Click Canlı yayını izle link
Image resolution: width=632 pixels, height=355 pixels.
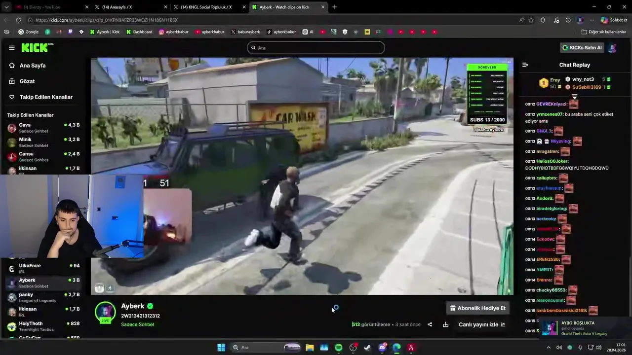point(481,324)
